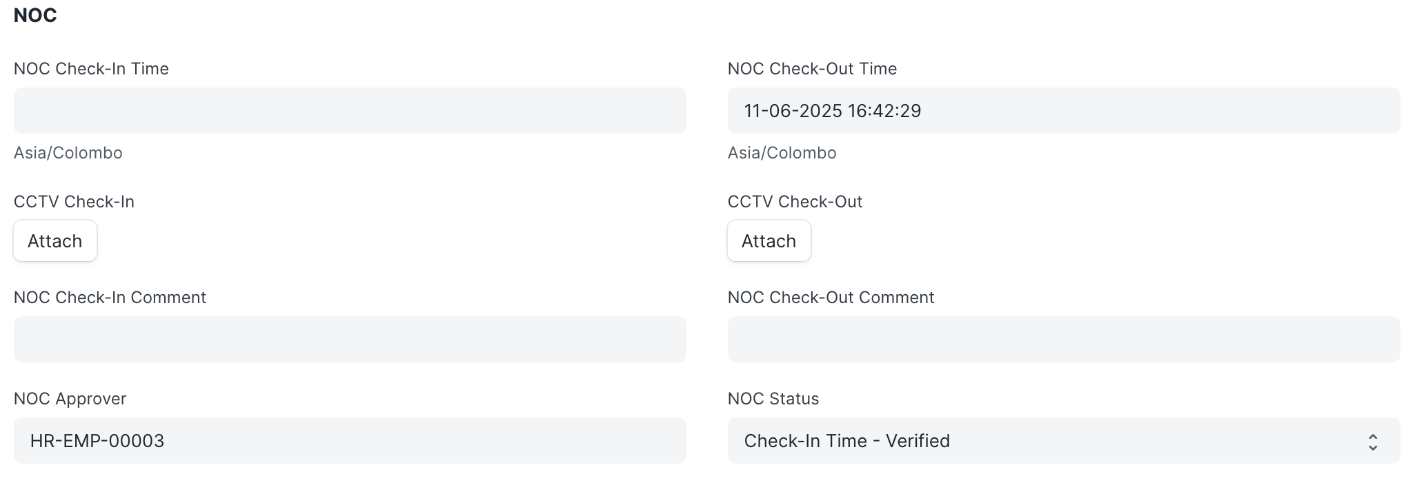
Task: Select the NOC Approver field HR-EMP-00003
Action: pyautogui.click(x=350, y=440)
